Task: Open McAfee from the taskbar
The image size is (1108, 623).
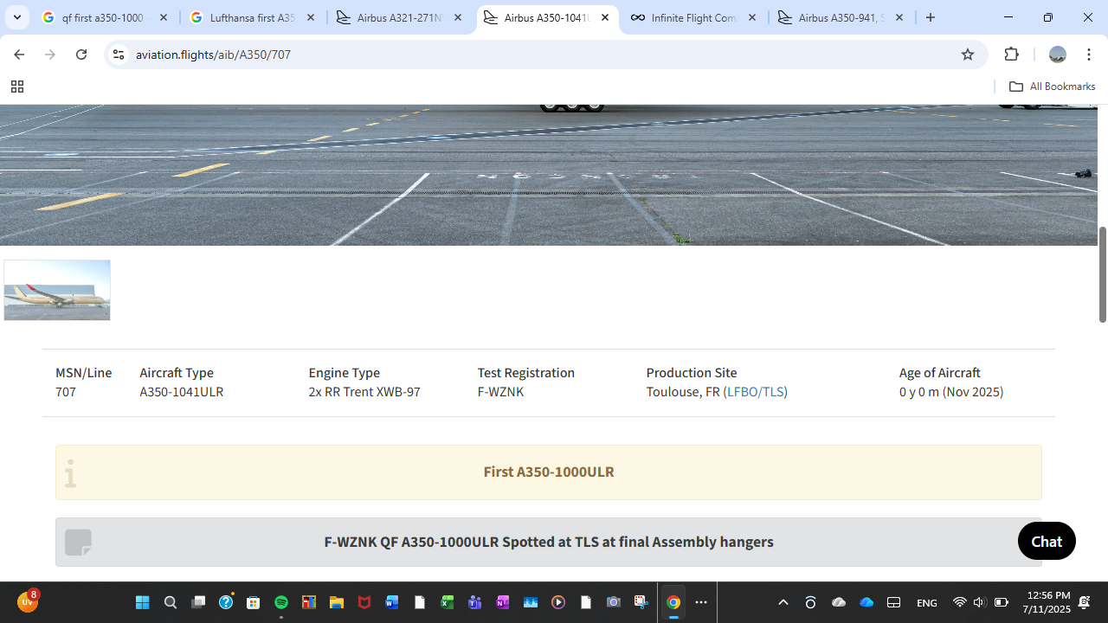Action: point(364,602)
